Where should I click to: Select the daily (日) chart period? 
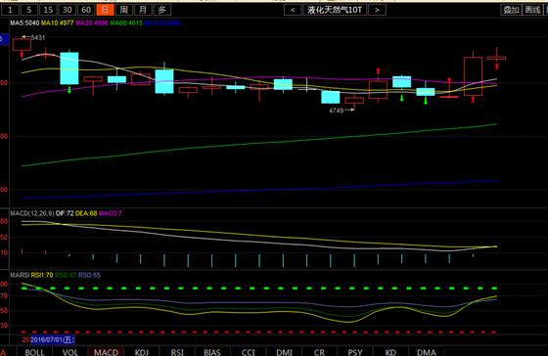tap(106, 10)
